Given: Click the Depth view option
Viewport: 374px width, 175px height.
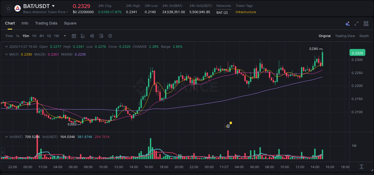Looking at the screenshot, I should tap(364, 36).
